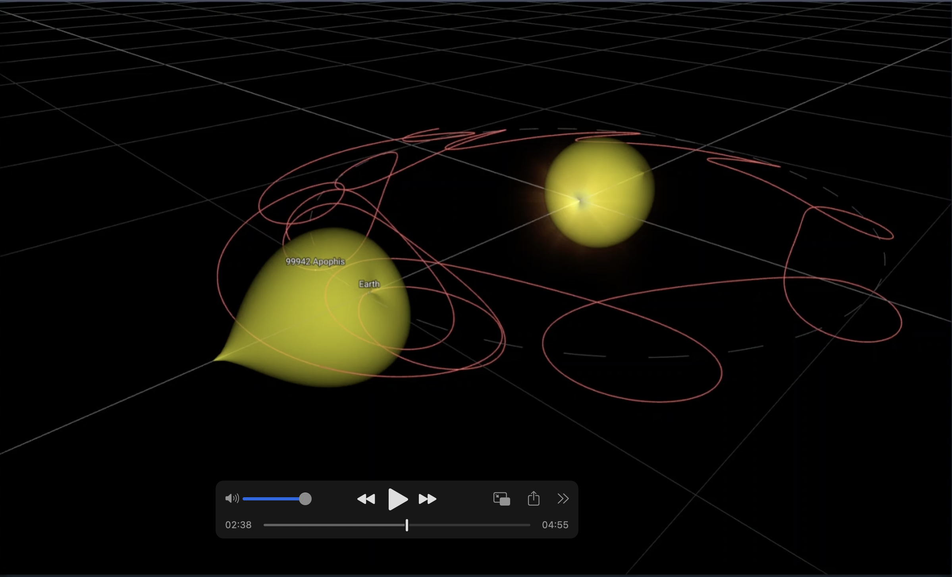Click the Earth label
952x577 pixels.
[369, 284]
